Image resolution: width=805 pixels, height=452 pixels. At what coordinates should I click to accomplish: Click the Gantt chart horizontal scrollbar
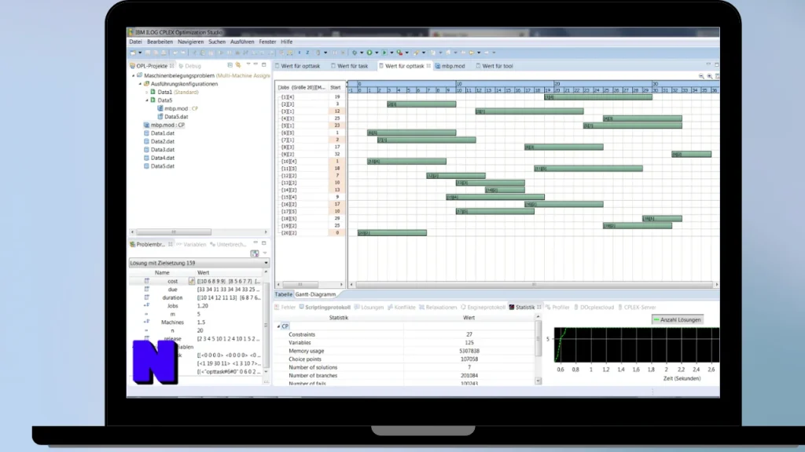(534, 284)
